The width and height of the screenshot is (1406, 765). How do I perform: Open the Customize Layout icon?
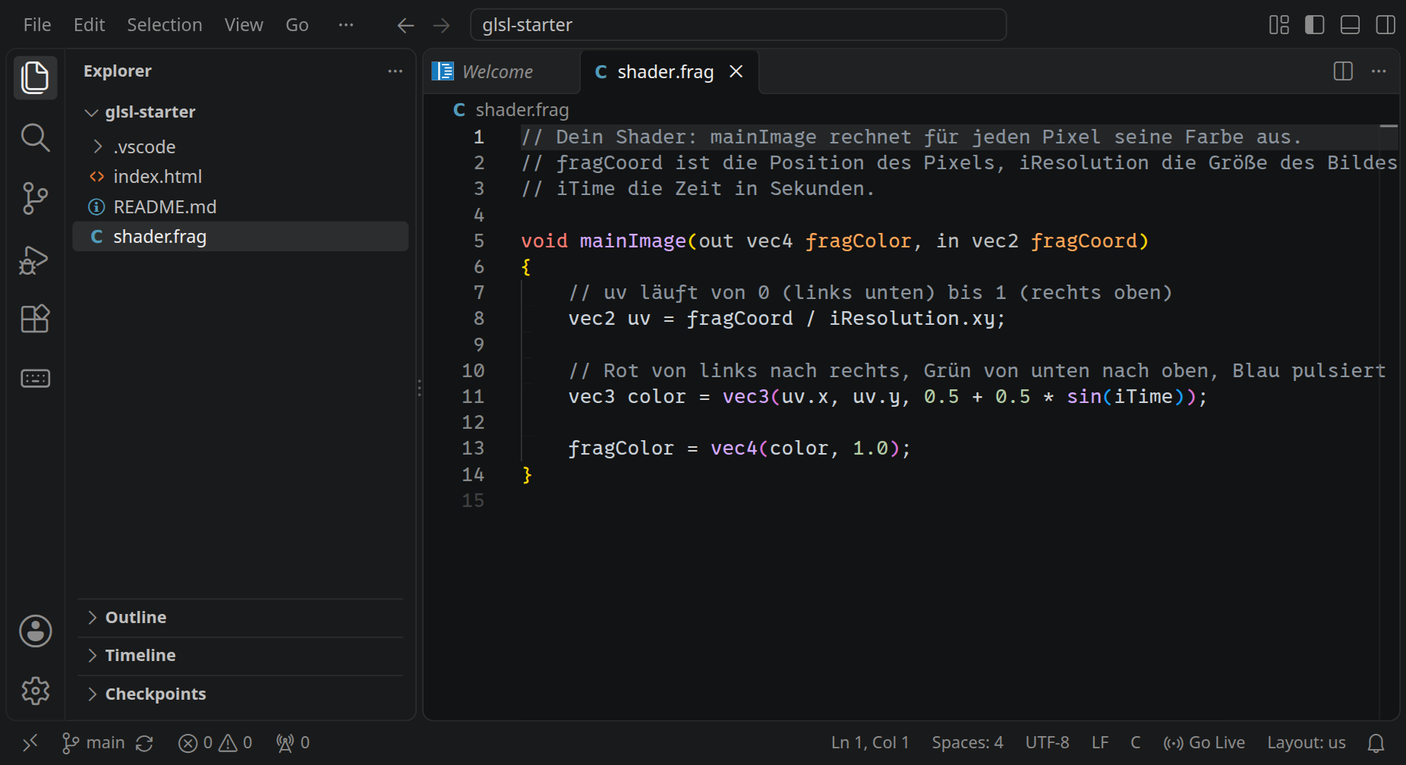pyautogui.click(x=1279, y=25)
